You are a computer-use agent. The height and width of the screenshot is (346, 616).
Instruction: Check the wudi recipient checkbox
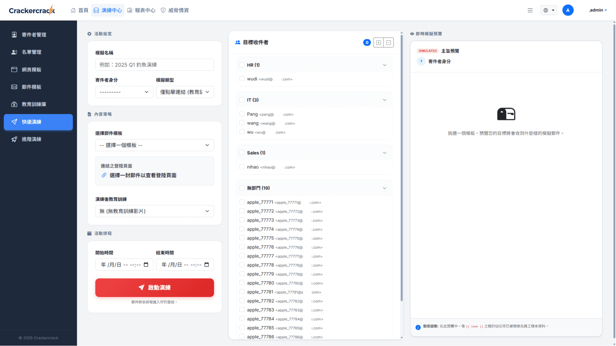(x=242, y=79)
